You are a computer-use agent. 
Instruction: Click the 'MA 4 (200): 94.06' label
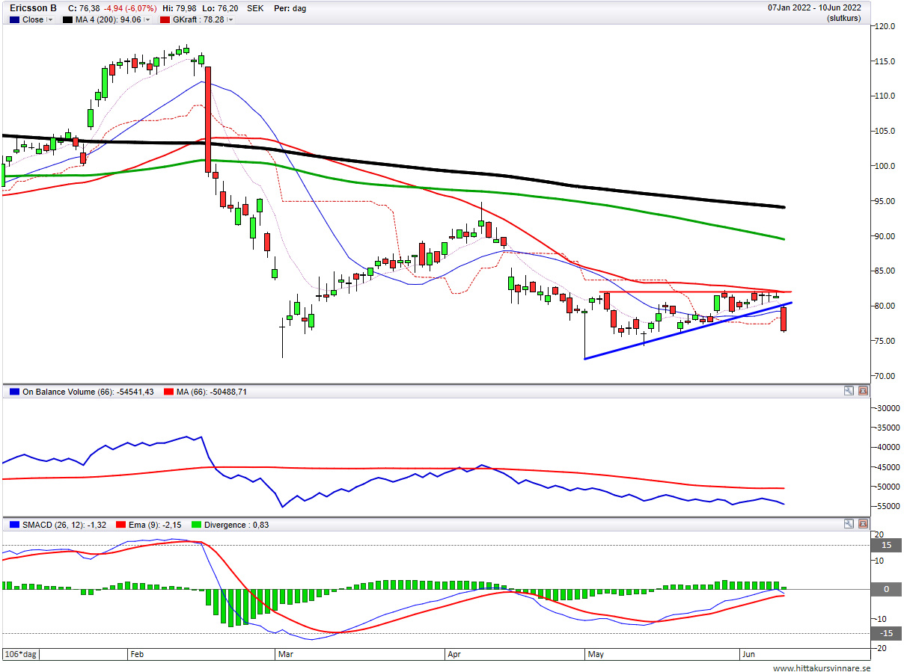(107, 20)
